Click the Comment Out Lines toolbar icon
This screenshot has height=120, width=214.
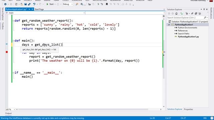point(98,4)
